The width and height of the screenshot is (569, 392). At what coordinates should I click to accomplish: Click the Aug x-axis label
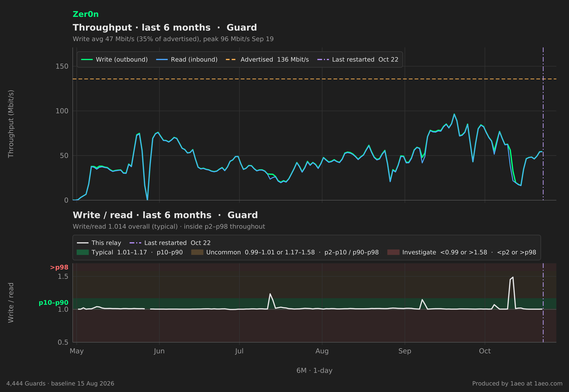click(322, 351)
